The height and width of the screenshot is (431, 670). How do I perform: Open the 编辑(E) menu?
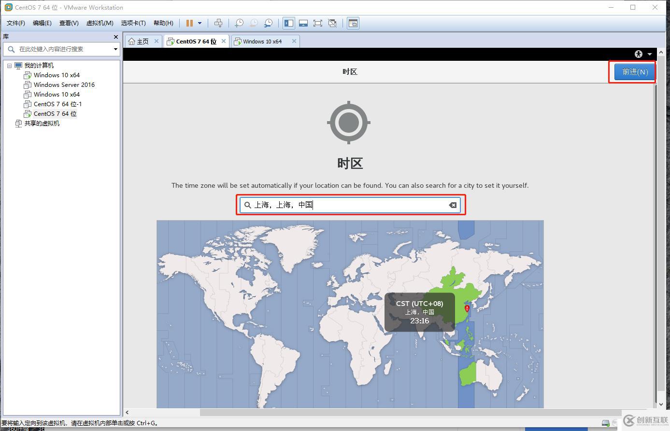42,23
